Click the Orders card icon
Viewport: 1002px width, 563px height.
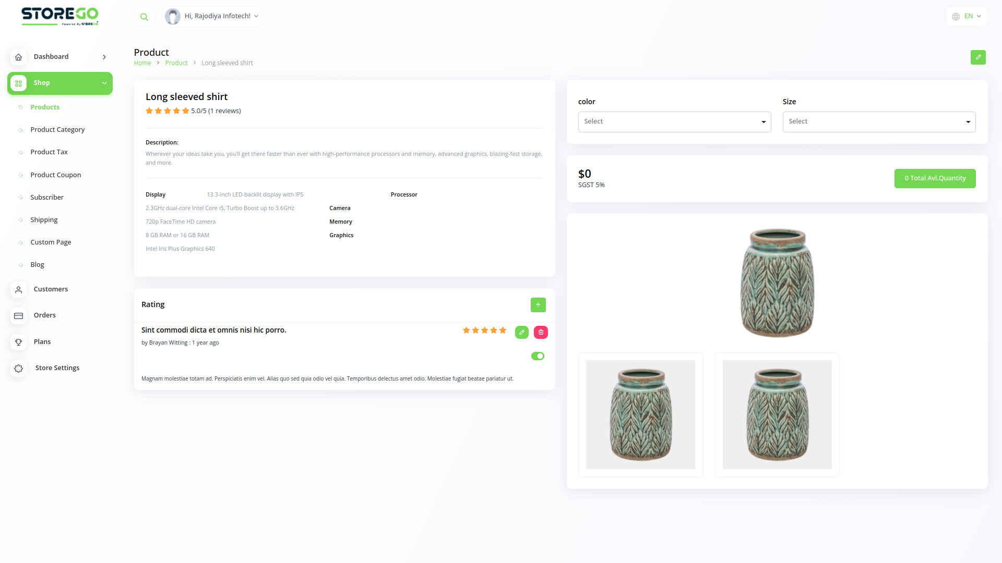[x=19, y=316]
